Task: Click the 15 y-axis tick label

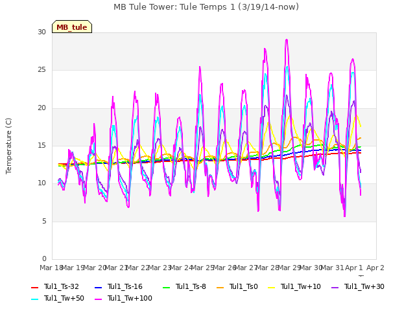Action: coord(41,145)
